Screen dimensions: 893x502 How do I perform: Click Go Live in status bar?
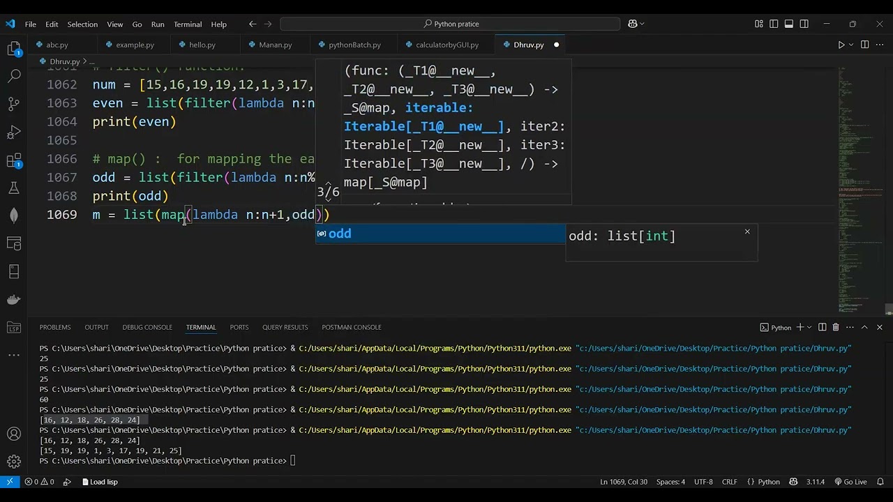coord(850,482)
